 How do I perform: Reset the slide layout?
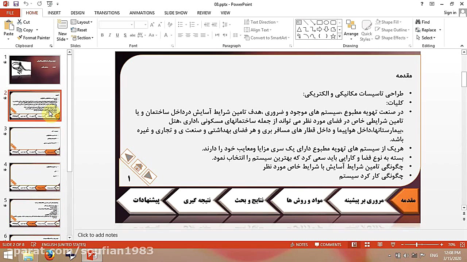point(79,30)
